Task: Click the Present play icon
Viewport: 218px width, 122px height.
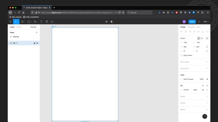Action: pos(199,22)
